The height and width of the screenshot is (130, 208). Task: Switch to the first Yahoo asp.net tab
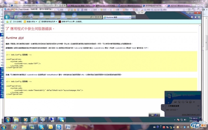[79, 5]
